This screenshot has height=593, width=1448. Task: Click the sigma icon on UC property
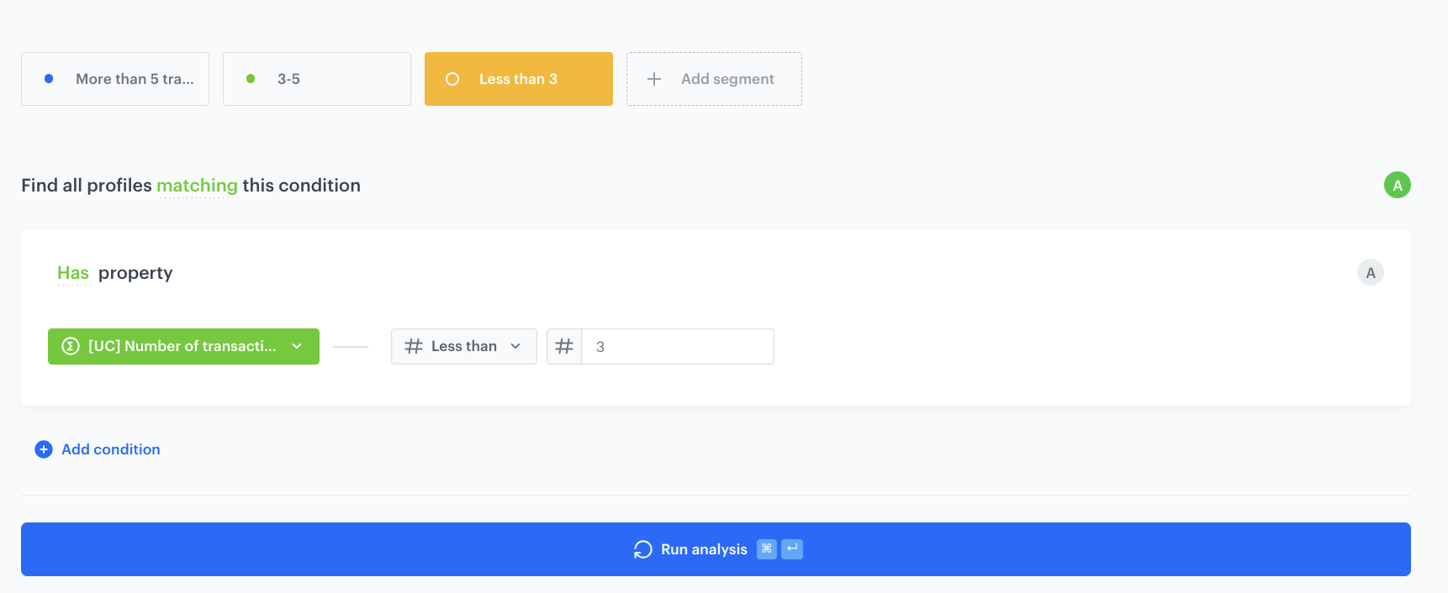(x=71, y=346)
